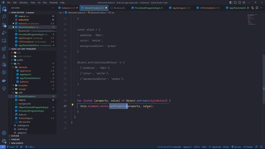The height and width of the screenshot is (149, 265).
Task: Open the Explorer view in activity bar
Action: tap(4, 9)
